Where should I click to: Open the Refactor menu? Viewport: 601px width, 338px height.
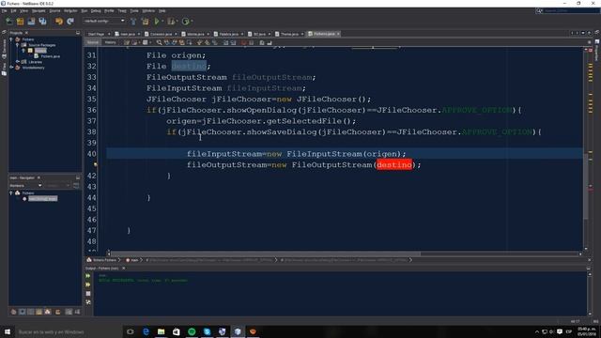(70, 10)
